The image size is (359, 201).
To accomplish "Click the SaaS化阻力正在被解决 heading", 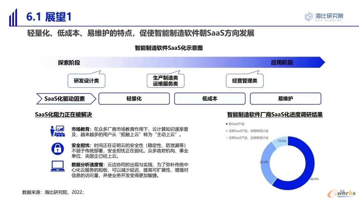I will pyautogui.click(x=63, y=114).
